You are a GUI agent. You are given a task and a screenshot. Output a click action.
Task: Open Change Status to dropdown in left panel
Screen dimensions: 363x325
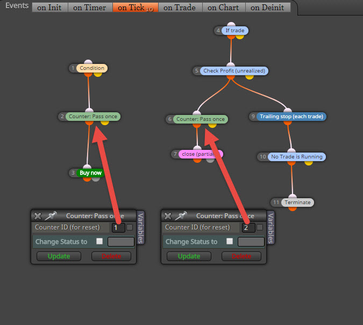[121, 242]
